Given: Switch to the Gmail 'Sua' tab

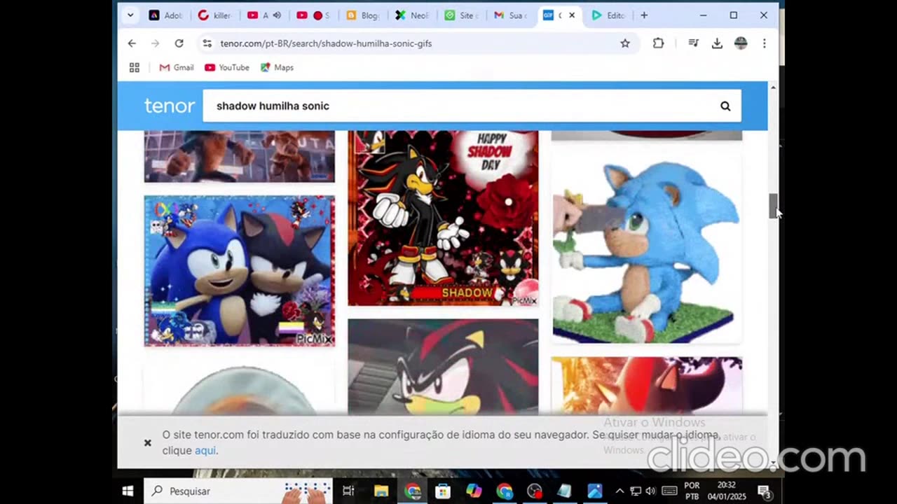Looking at the screenshot, I should (x=510, y=15).
